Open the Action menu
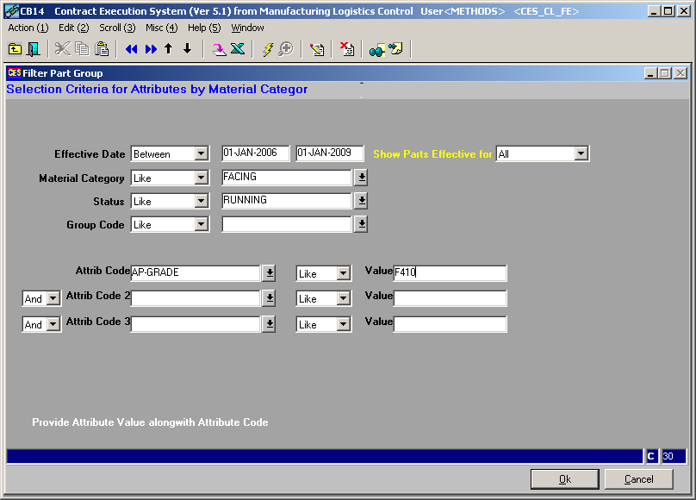This screenshot has width=696, height=500. pyautogui.click(x=28, y=28)
